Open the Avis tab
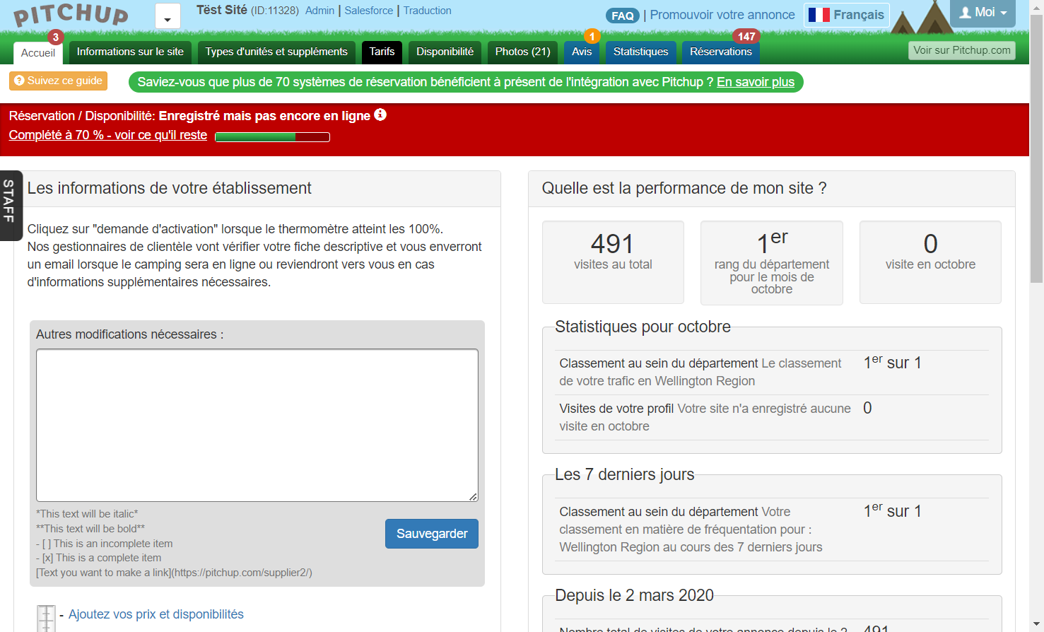The image size is (1044, 632). (582, 52)
